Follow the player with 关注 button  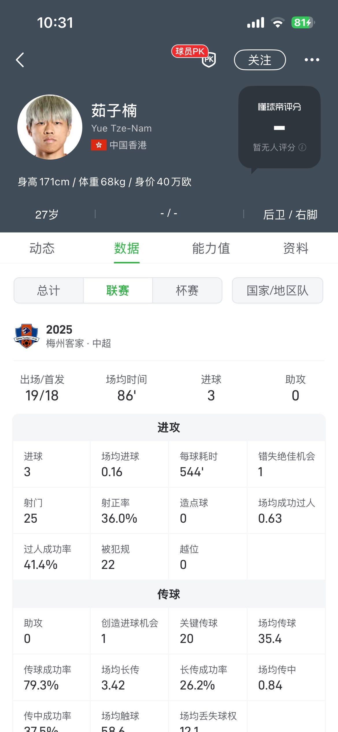(x=260, y=60)
